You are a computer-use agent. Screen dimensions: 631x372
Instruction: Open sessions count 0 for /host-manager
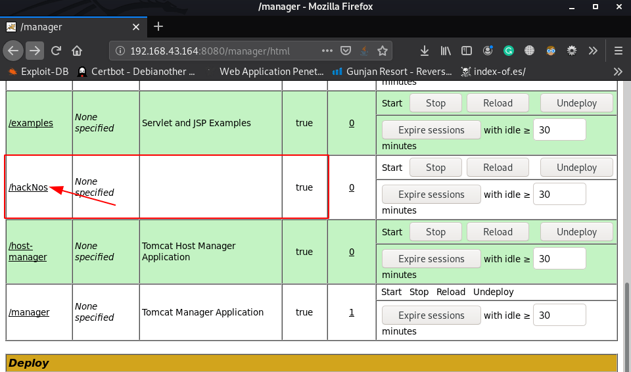pos(352,252)
